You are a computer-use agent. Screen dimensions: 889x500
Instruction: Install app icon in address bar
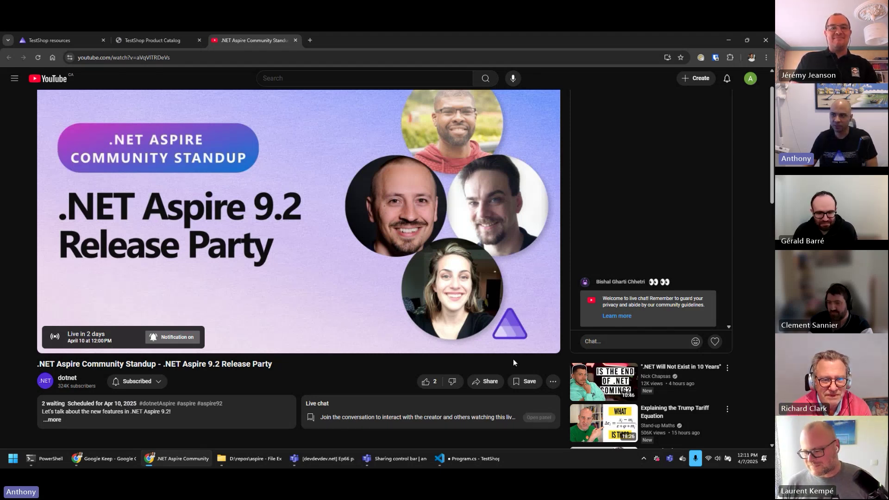click(x=667, y=57)
